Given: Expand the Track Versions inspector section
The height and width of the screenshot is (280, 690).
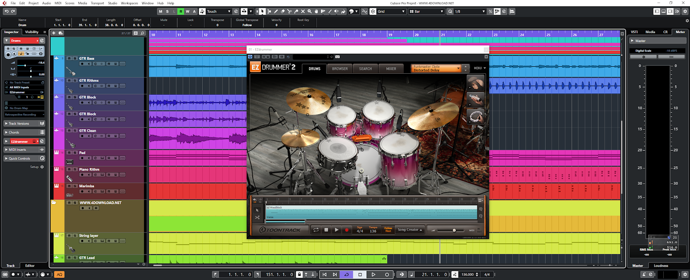Looking at the screenshot, I should pyautogui.click(x=19, y=124).
